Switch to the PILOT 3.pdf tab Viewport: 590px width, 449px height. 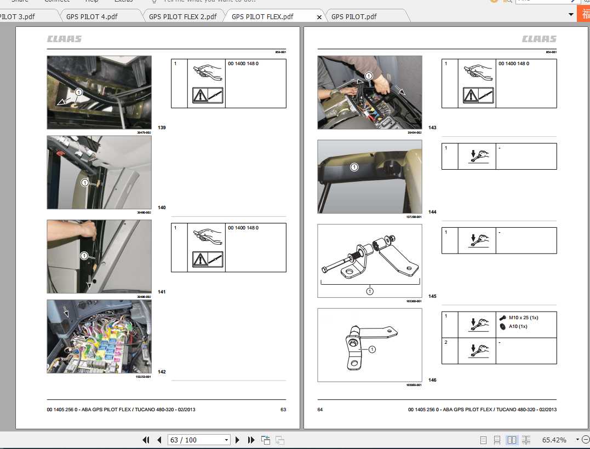click(18, 16)
